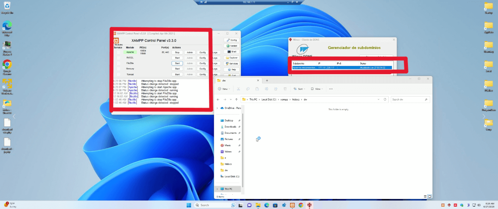Image resolution: width=498 pixels, height=209 pixels.
Task: Open Help from the XAMPP side panel
Action: (232, 69)
